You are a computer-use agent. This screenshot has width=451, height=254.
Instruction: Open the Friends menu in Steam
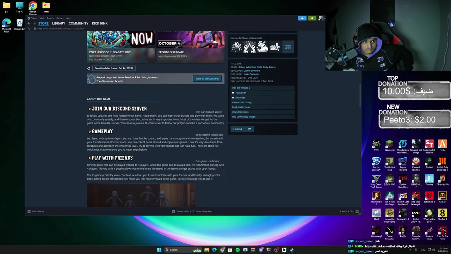(50, 18)
